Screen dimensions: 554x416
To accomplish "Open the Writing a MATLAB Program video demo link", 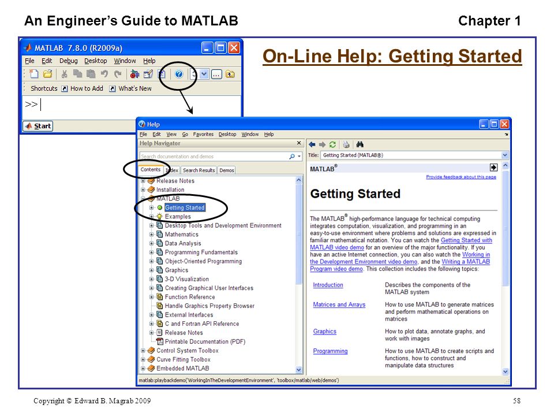I will pyautogui.click(x=466, y=262).
